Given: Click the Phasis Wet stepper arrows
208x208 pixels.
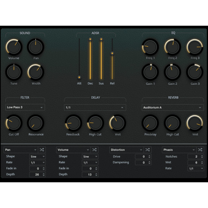Looking at the screenshot, I should tap(202, 163).
